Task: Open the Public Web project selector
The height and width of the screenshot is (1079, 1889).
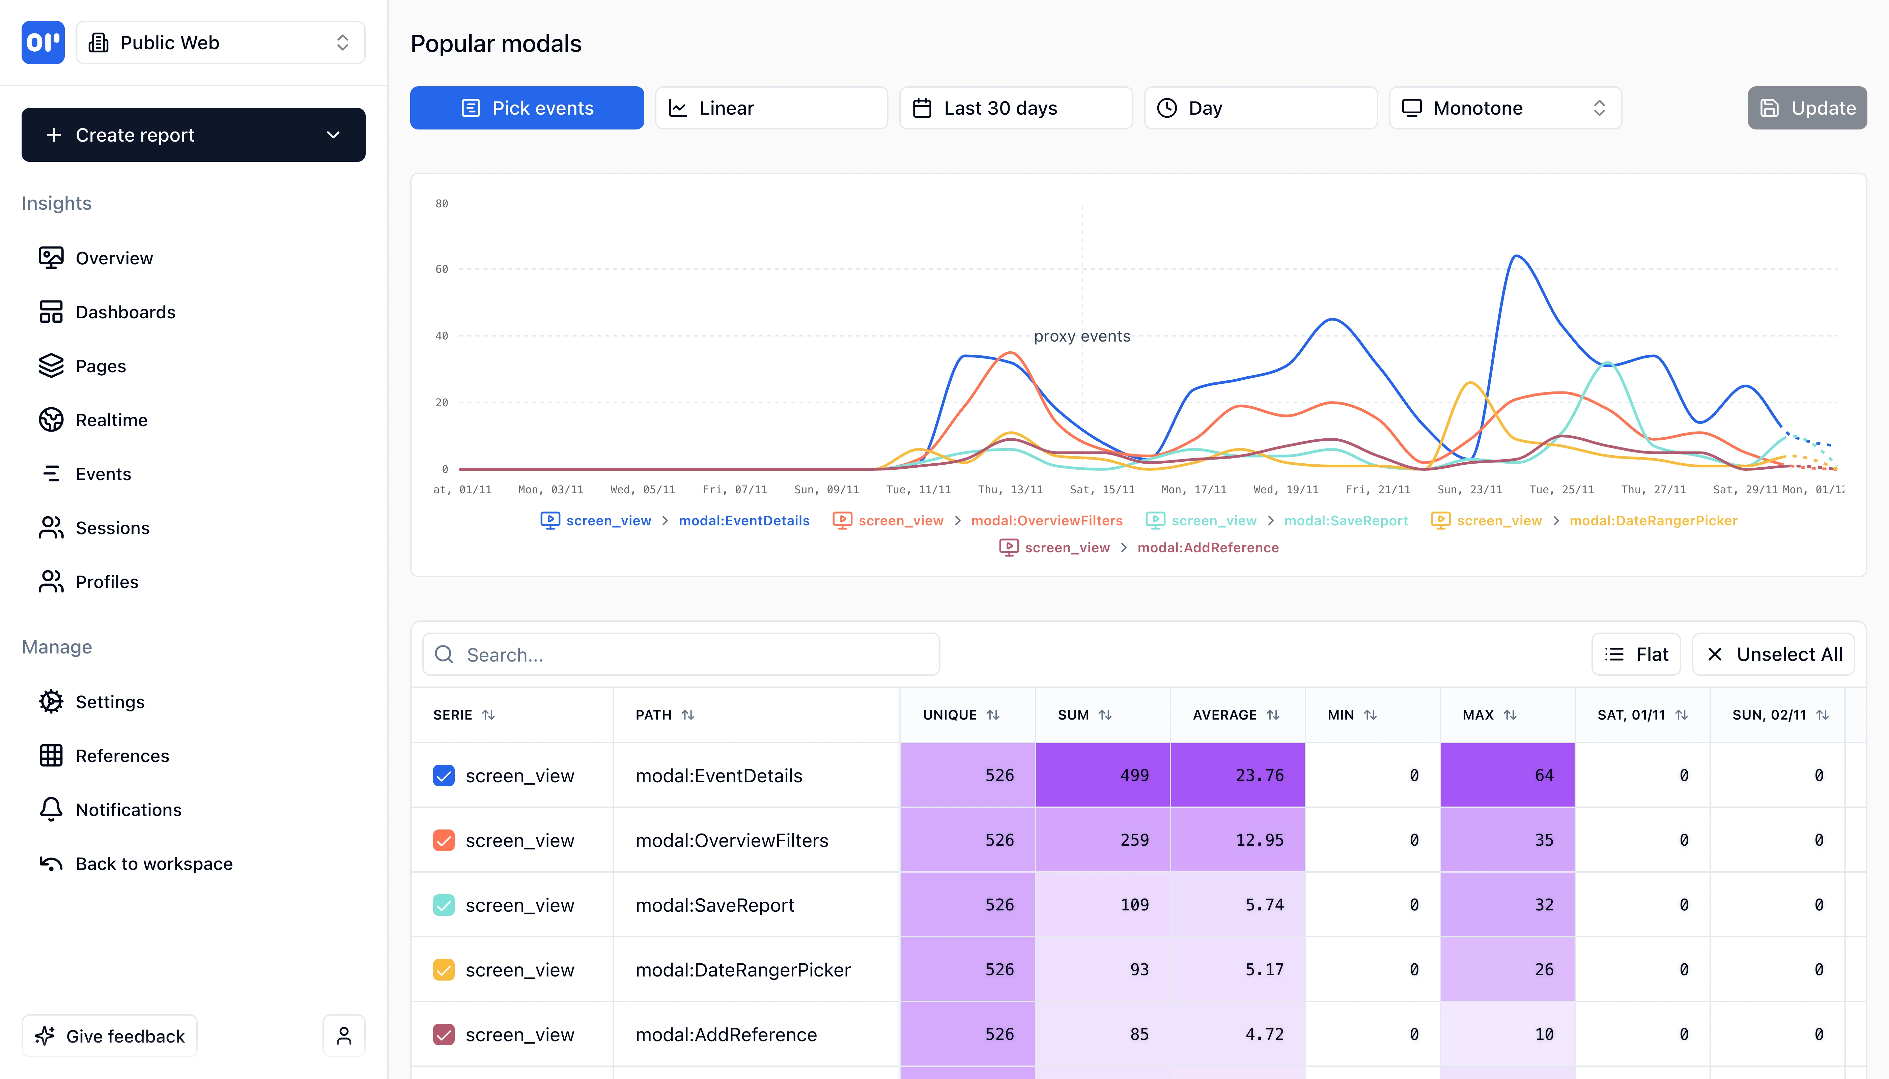Action: click(x=220, y=42)
